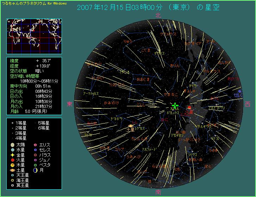Click the Jupiter (木星) icon in the legend

pos(12,165)
